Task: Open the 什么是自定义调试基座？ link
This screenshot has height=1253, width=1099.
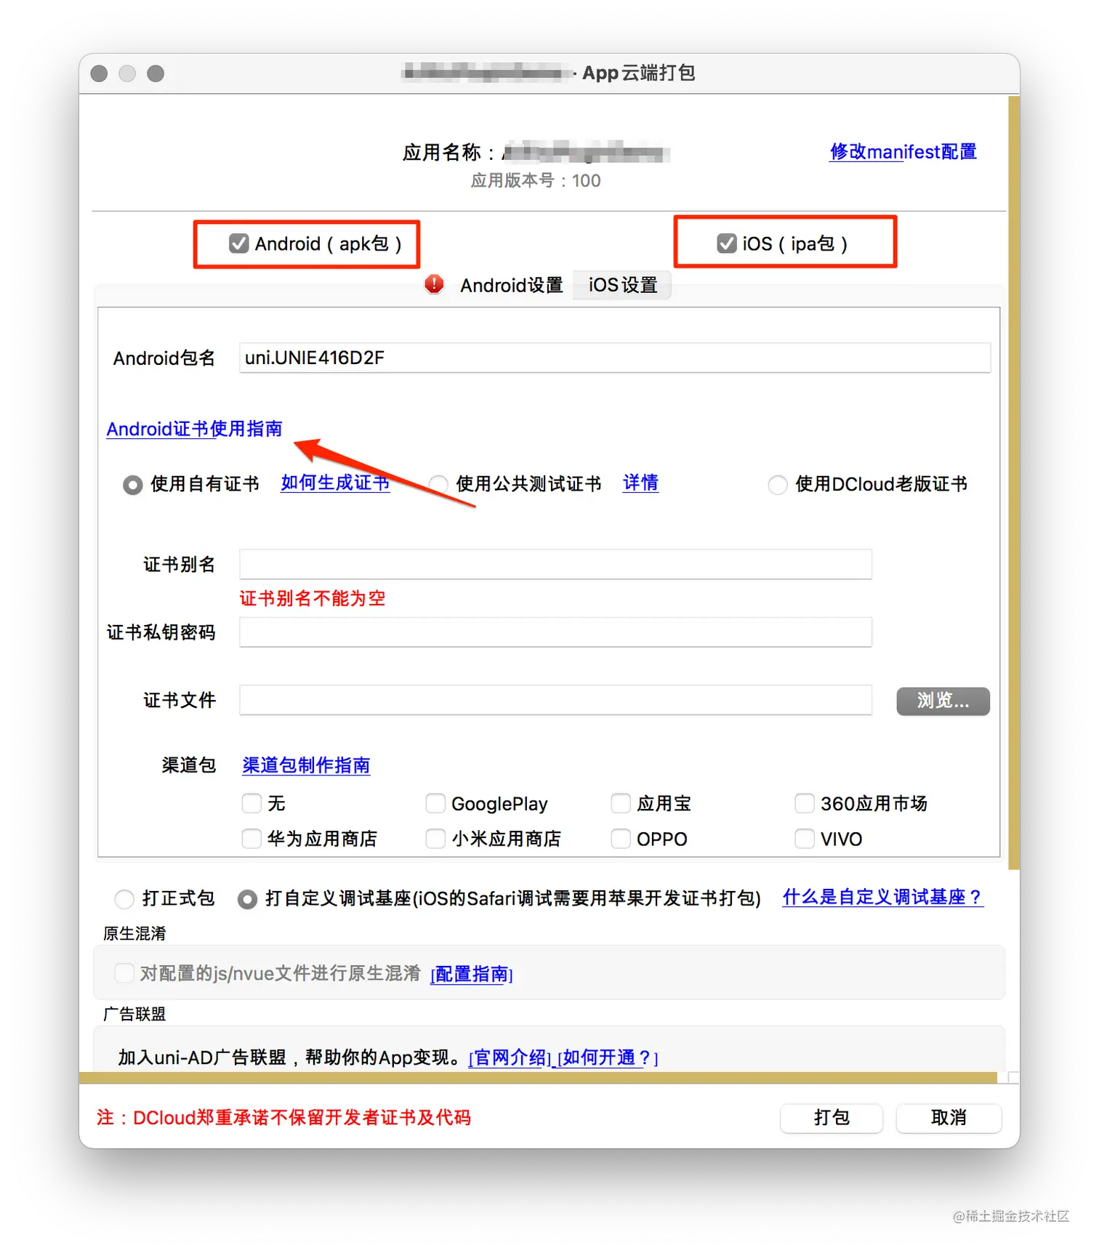Action: [x=883, y=898]
